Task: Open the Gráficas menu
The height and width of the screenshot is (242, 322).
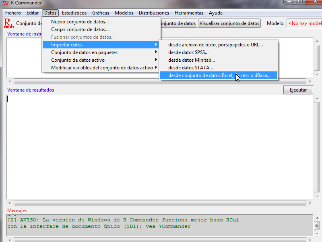Action: click(x=100, y=13)
